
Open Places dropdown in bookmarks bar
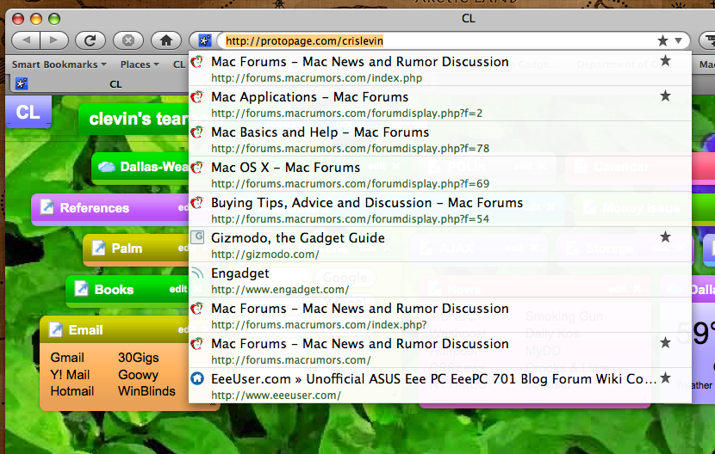140,64
